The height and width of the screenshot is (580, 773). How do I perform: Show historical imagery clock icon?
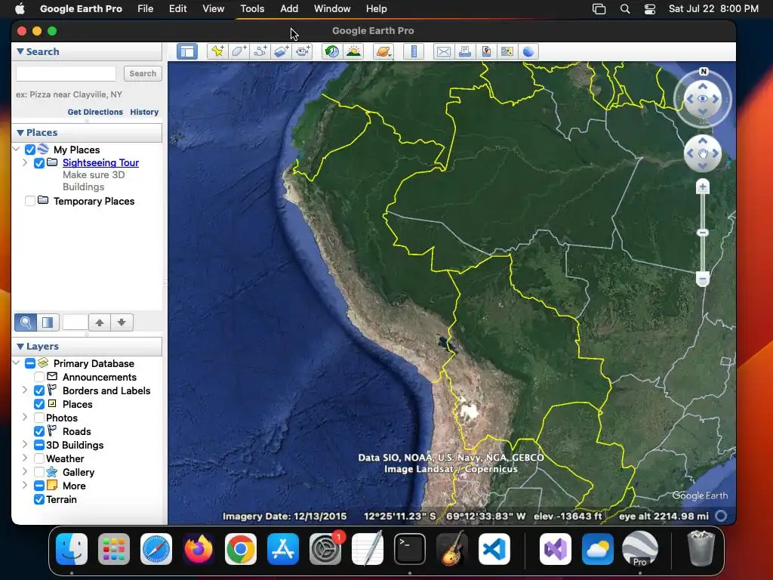pos(332,51)
